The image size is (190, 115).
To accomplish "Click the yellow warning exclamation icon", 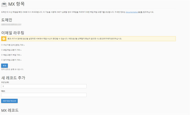I will (4, 39).
